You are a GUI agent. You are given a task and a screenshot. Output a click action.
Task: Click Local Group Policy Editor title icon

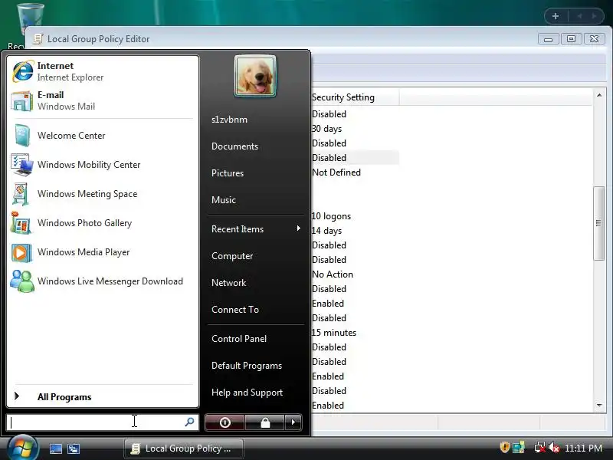coord(38,39)
